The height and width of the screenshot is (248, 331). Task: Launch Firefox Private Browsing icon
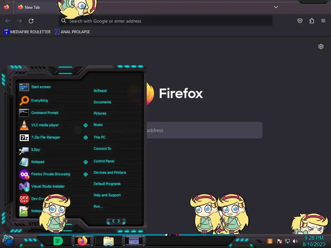(x=24, y=174)
